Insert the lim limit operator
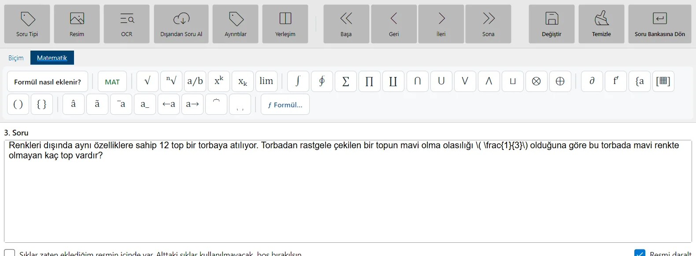Viewport: 696px width, 256px height. click(x=267, y=81)
